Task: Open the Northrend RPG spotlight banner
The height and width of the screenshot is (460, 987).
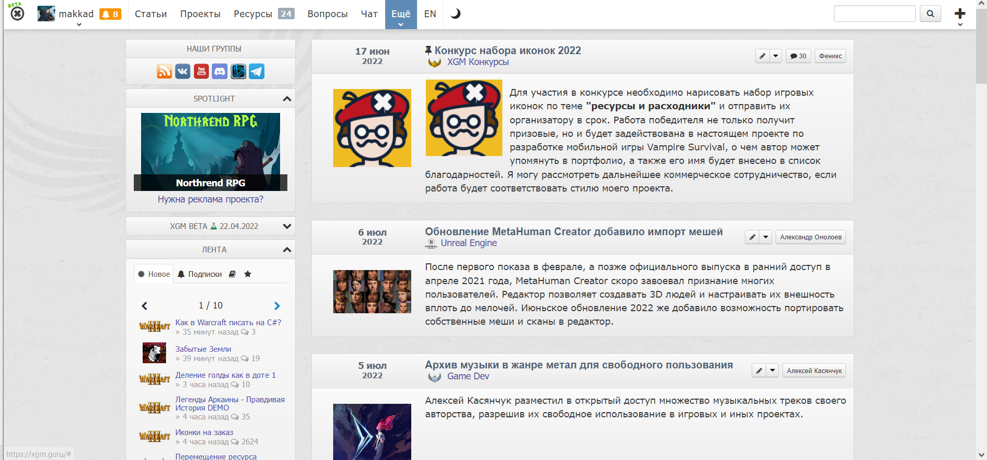Action: click(210, 152)
